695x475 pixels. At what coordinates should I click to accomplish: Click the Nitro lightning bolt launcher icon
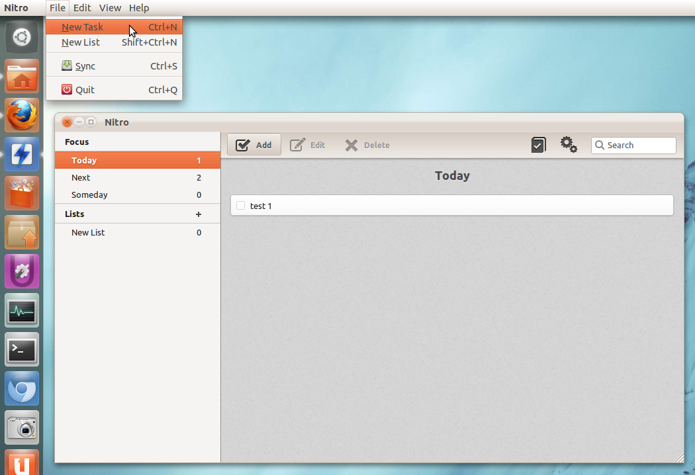tap(22, 154)
